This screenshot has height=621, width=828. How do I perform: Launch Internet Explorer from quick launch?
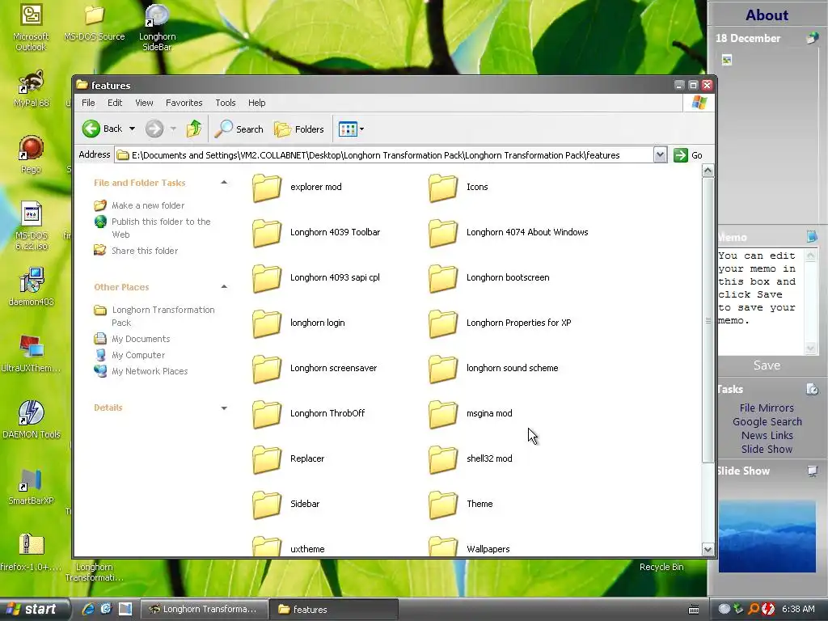pyautogui.click(x=88, y=609)
